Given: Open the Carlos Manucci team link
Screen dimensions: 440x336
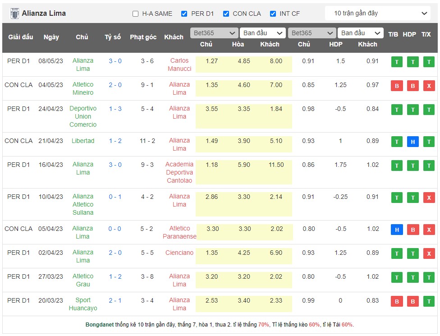Looking at the screenshot, I should click(179, 64).
